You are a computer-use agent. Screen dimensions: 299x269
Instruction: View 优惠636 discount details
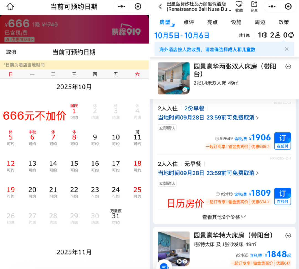pyautogui.click(x=260, y=147)
